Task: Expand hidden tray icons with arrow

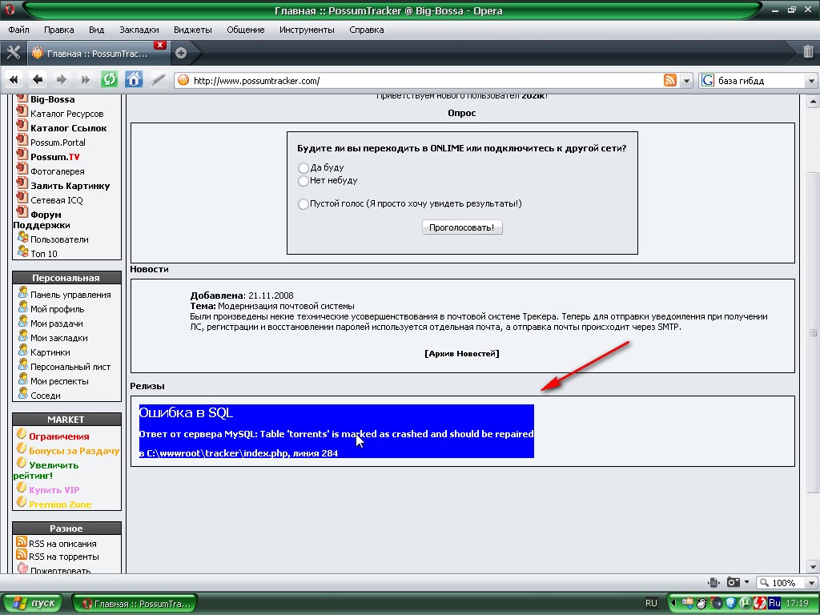Action: coord(673,603)
